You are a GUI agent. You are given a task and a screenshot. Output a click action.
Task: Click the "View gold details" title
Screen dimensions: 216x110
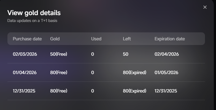click(34, 13)
